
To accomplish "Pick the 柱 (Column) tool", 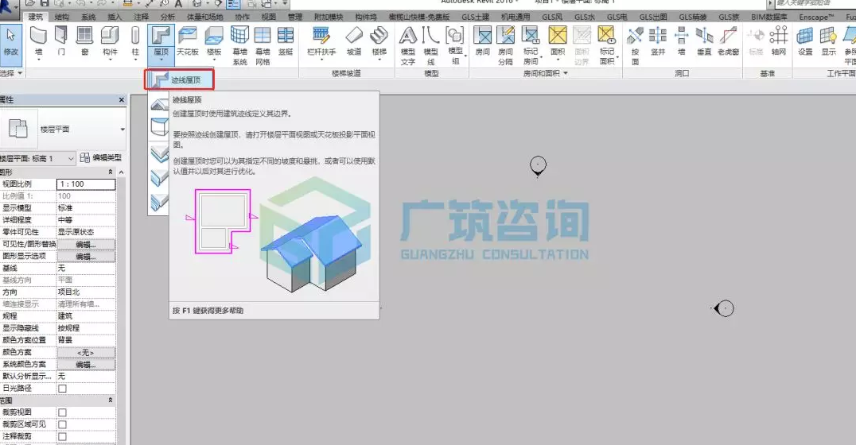I will (x=135, y=41).
